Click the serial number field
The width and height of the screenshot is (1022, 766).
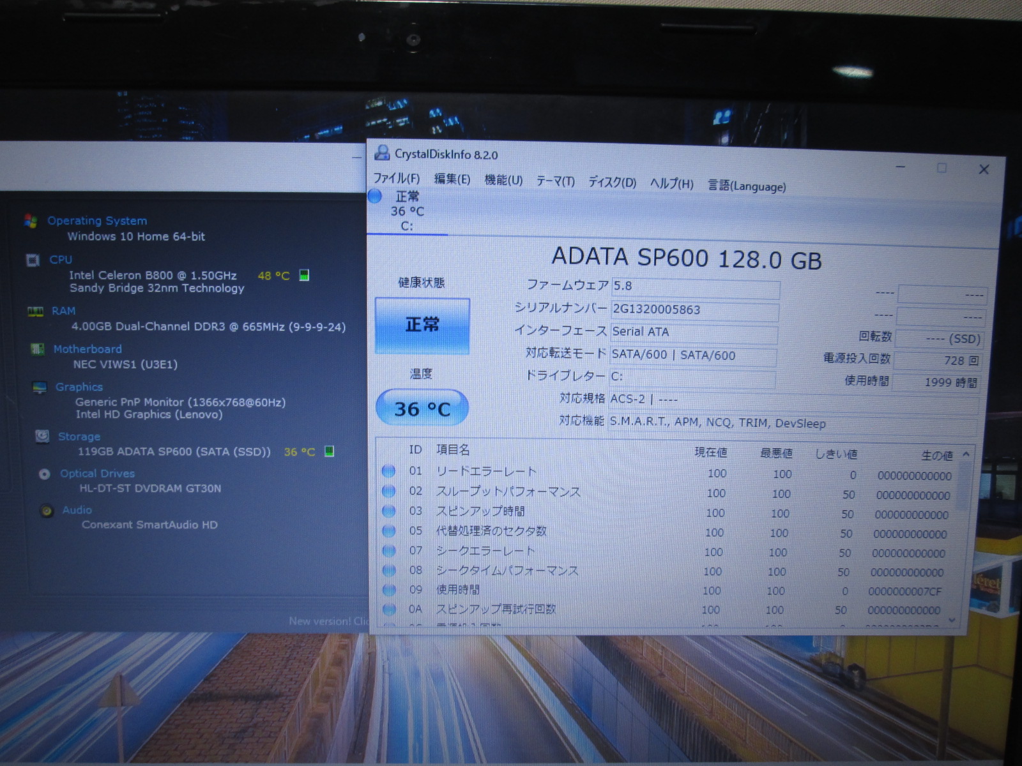pyautogui.click(x=694, y=310)
